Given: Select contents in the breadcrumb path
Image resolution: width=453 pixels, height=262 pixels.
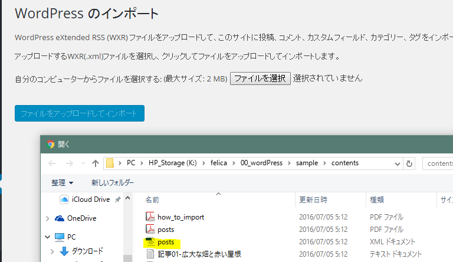Looking at the screenshot, I should (x=345, y=163).
